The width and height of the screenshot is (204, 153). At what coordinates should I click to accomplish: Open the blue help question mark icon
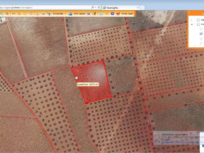coord(113,14)
